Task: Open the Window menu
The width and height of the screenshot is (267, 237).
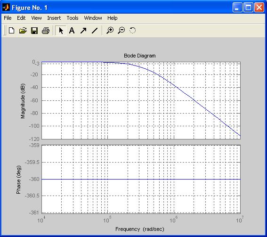Action: tap(93, 18)
